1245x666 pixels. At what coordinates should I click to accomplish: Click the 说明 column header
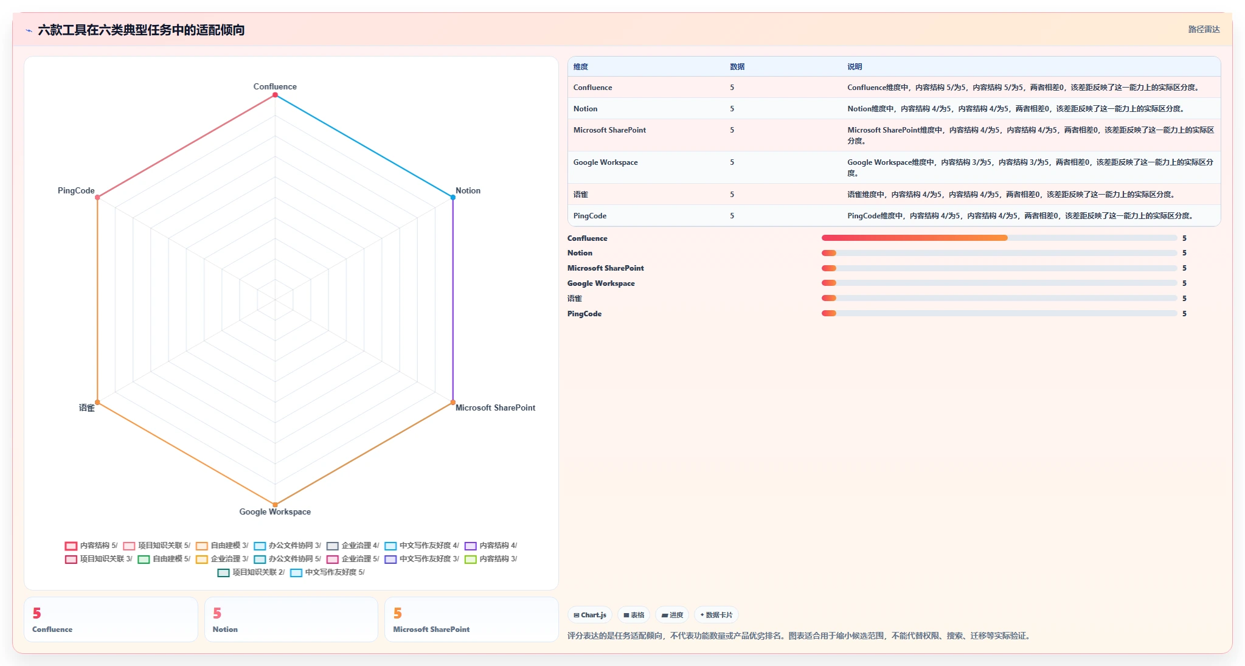point(855,67)
